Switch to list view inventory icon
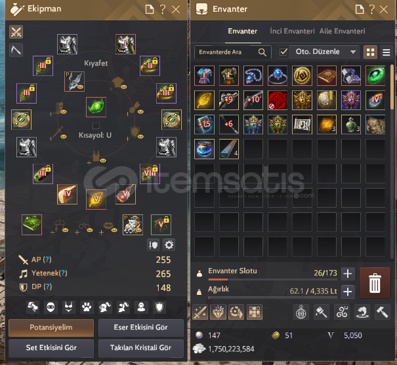 (x=386, y=52)
